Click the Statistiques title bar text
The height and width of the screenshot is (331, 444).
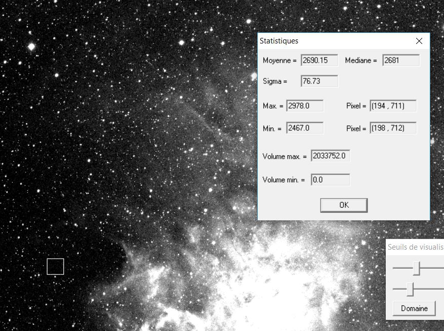click(x=279, y=41)
